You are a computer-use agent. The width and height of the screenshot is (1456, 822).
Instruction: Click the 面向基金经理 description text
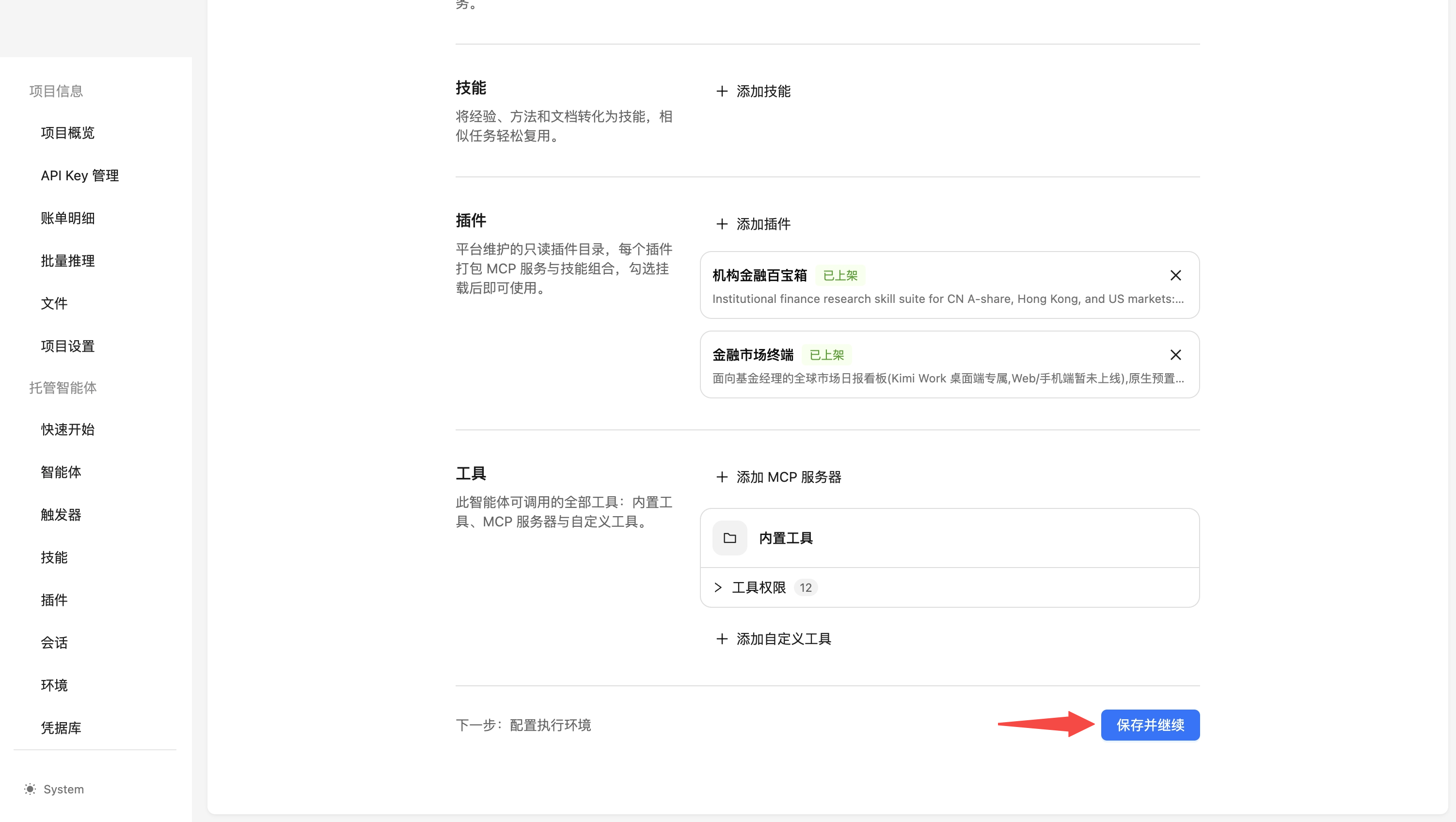tap(948, 378)
